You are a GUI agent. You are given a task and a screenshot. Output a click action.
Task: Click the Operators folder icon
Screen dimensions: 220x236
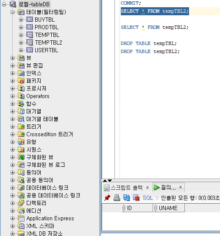21,96
